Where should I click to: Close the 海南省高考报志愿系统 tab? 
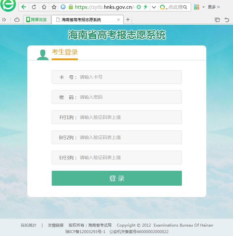pos(118,19)
